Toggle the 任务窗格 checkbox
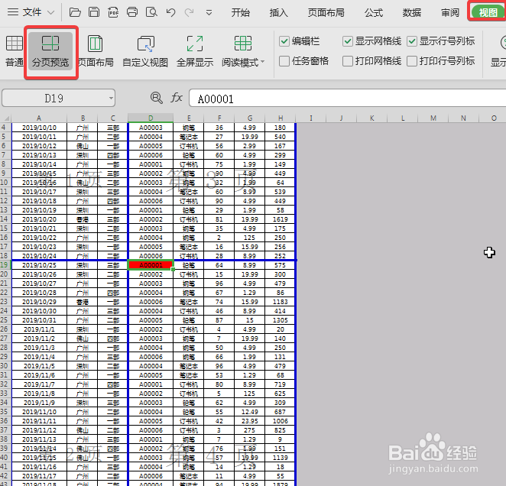 284,61
